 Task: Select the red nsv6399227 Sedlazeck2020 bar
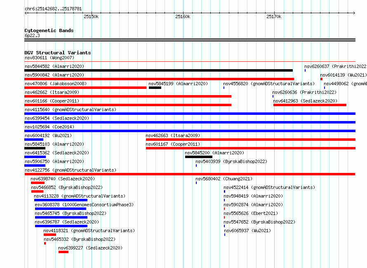64,252
